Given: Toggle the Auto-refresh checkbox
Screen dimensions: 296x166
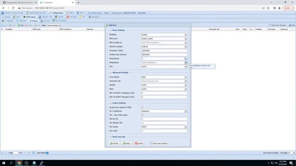Looking at the screenshot, I should click(x=47, y=153).
